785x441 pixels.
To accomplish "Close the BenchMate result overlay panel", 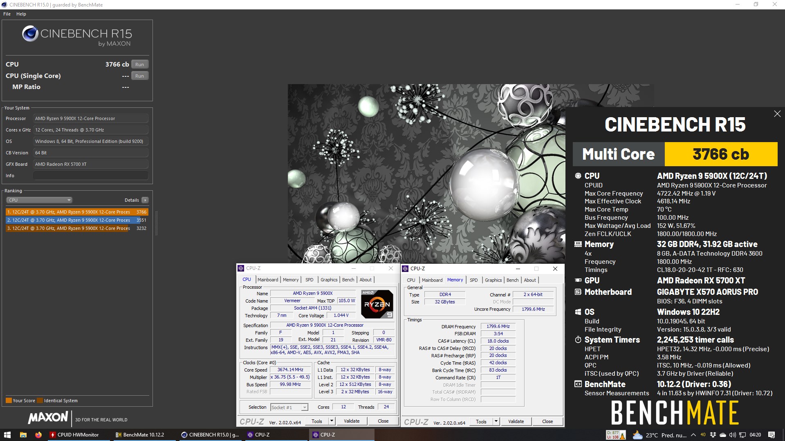I will point(777,114).
